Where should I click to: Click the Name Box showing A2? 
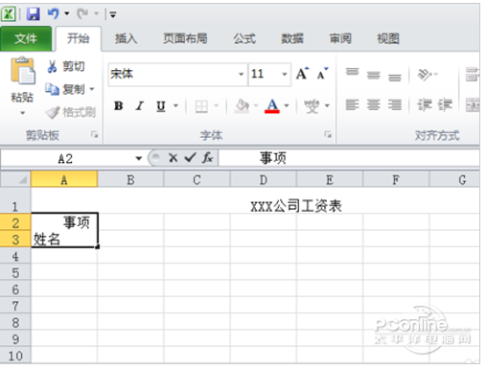[x=65, y=158]
